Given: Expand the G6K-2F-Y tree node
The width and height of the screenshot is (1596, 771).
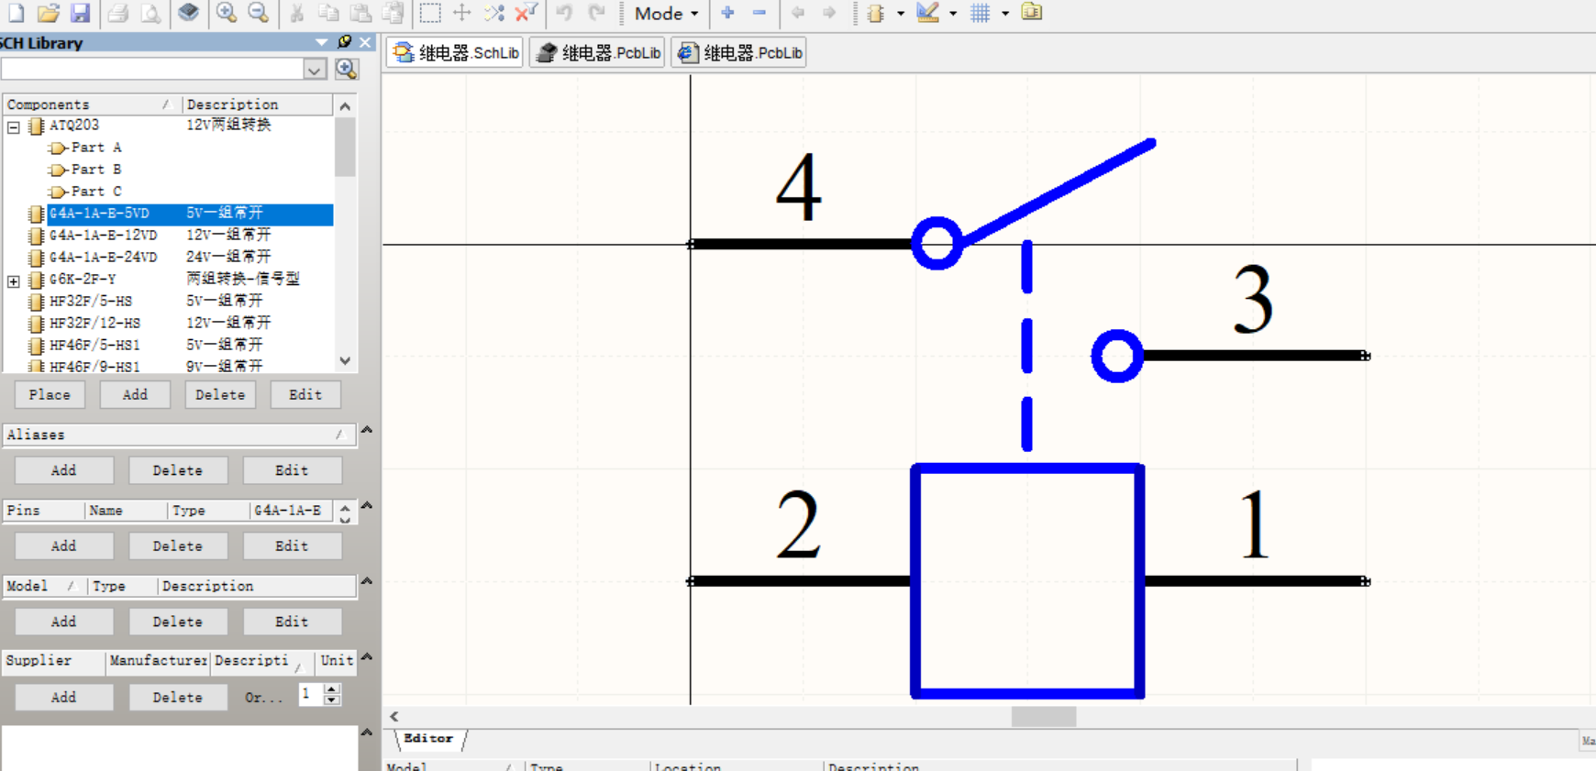Looking at the screenshot, I should (14, 281).
